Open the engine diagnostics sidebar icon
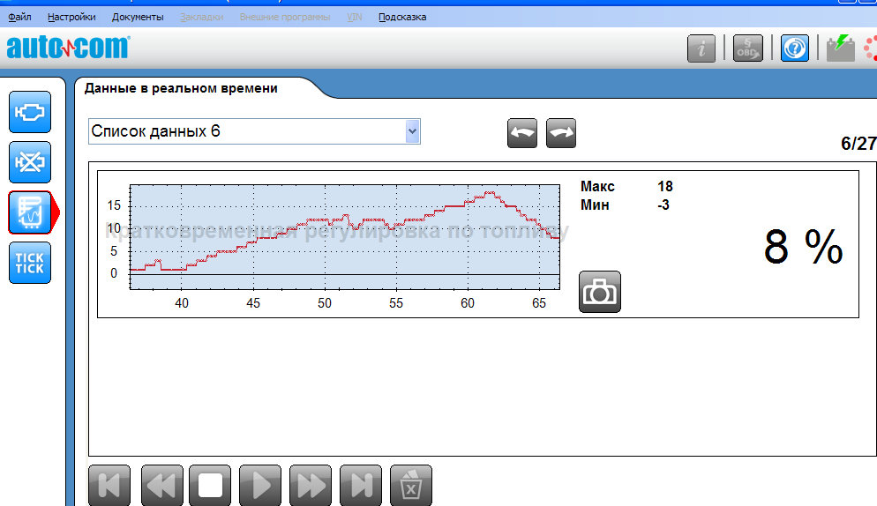Screen dimensions: 877x506 point(30,112)
